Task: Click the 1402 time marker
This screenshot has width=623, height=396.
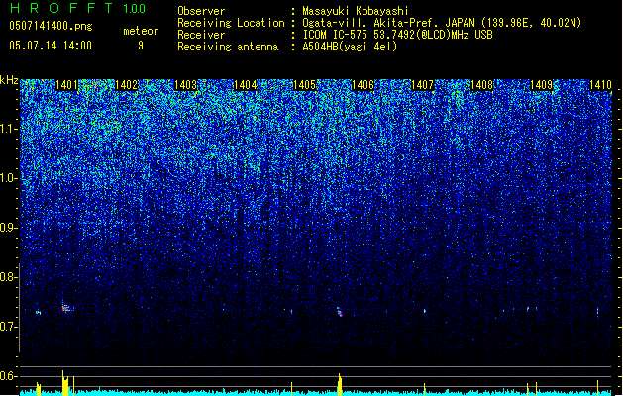Action: tap(126, 85)
